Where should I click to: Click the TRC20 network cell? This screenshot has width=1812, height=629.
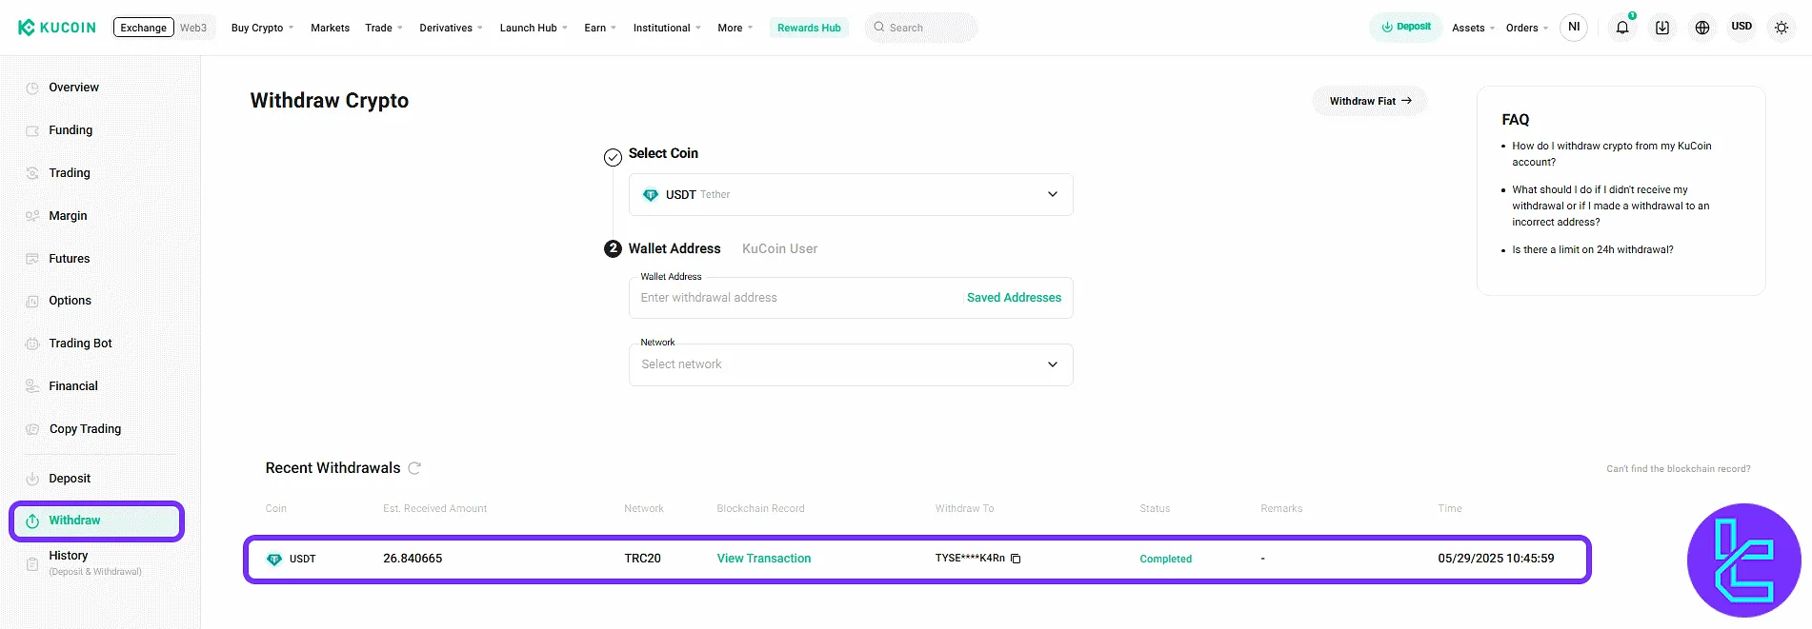(x=642, y=559)
